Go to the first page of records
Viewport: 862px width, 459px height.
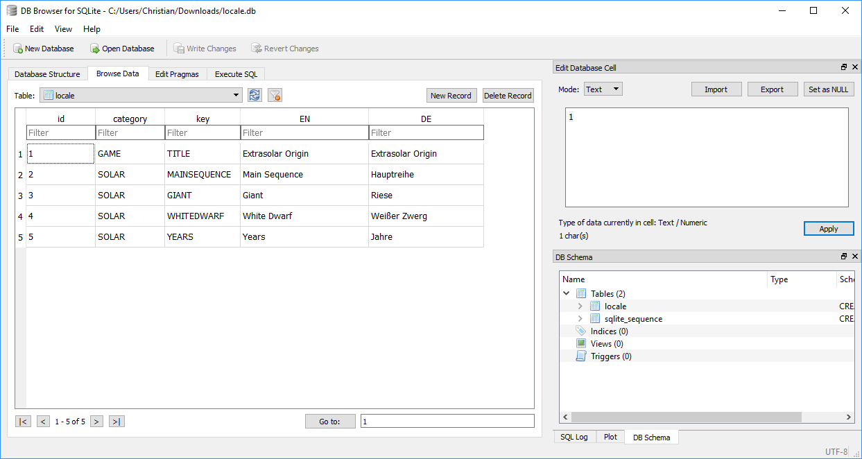coord(24,422)
